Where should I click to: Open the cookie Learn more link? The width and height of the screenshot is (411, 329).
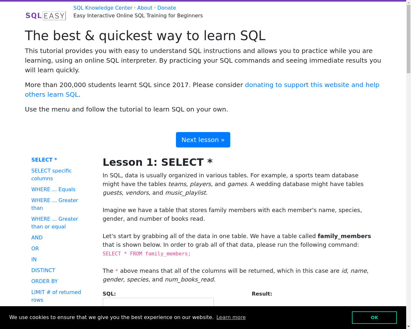pyautogui.click(x=231, y=317)
